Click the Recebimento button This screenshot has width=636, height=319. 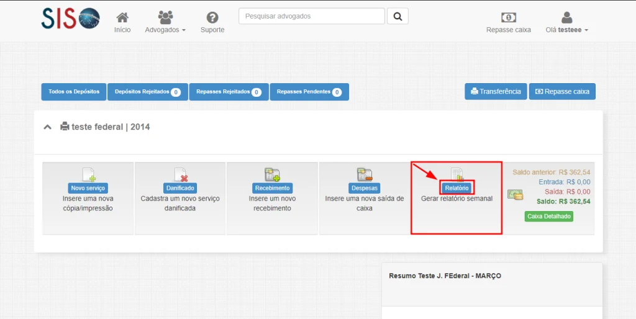pyautogui.click(x=272, y=188)
